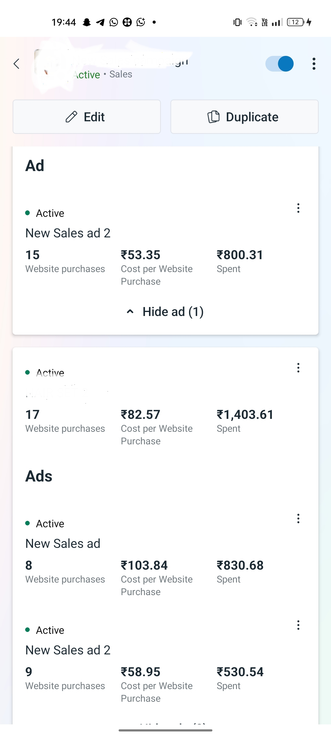
Task: Open New Sales ad 2 with 15 purchases
Action: [x=68, y=233]
